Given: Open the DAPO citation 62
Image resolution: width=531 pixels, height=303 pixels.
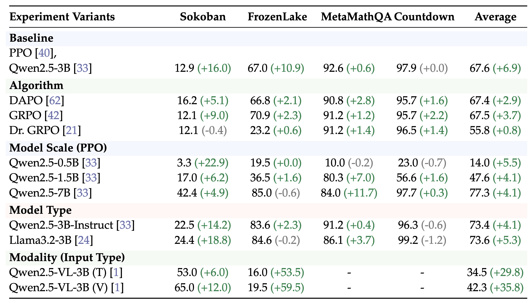Looking at the screenshot, I should click(x=55, y=100).
